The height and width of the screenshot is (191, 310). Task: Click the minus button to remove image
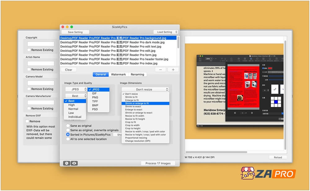161,70
